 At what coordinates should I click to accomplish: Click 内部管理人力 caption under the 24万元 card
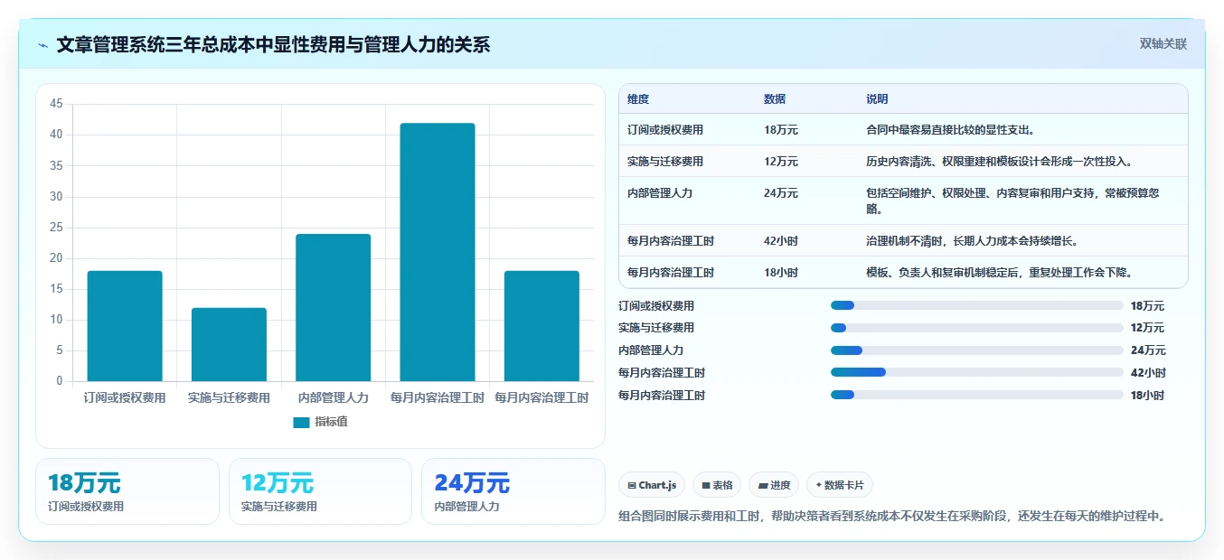467,507
